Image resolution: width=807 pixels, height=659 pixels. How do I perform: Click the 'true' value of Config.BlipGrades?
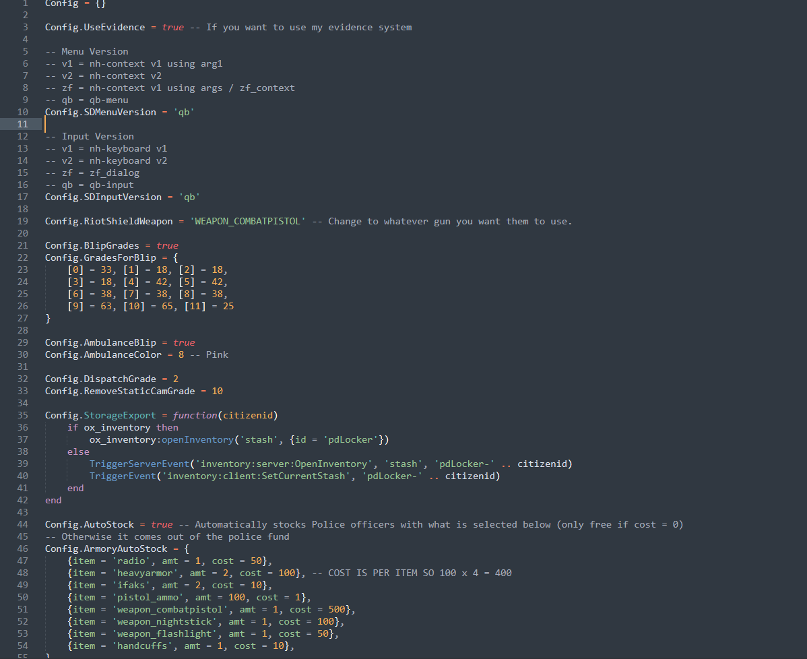167,245
